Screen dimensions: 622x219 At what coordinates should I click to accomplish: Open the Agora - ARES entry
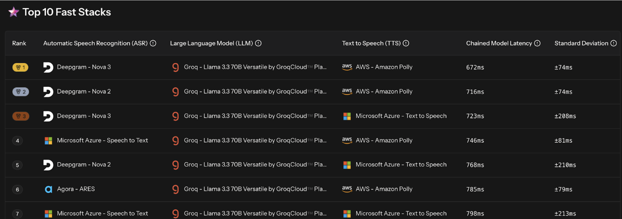tap(76, 189)
